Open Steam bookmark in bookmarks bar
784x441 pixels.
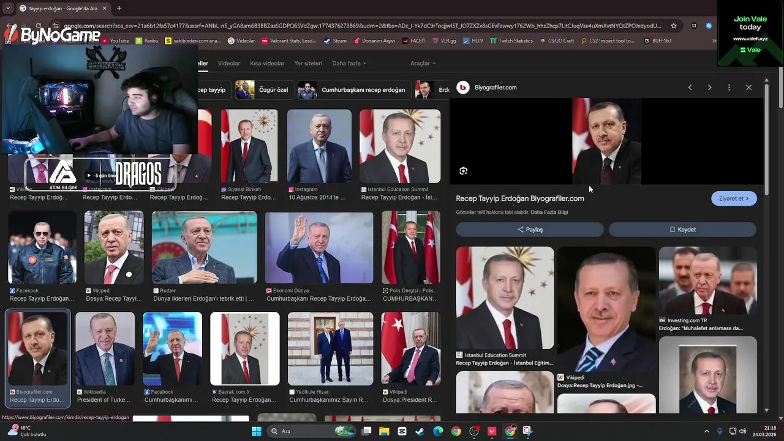click(x=335, y=41)
